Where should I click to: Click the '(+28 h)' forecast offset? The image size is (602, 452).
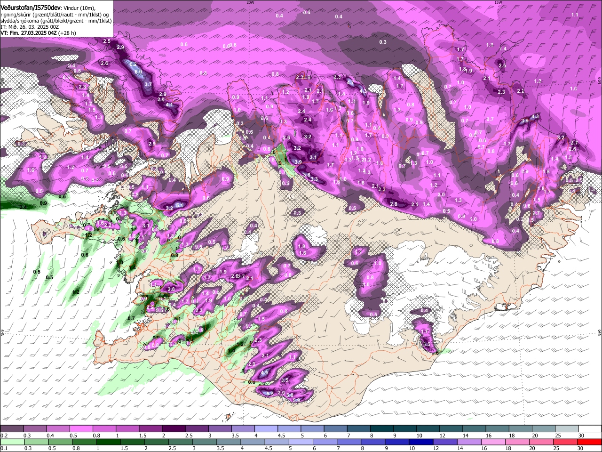coord(68,33)
